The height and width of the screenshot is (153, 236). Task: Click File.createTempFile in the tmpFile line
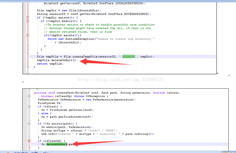[80, 57]
